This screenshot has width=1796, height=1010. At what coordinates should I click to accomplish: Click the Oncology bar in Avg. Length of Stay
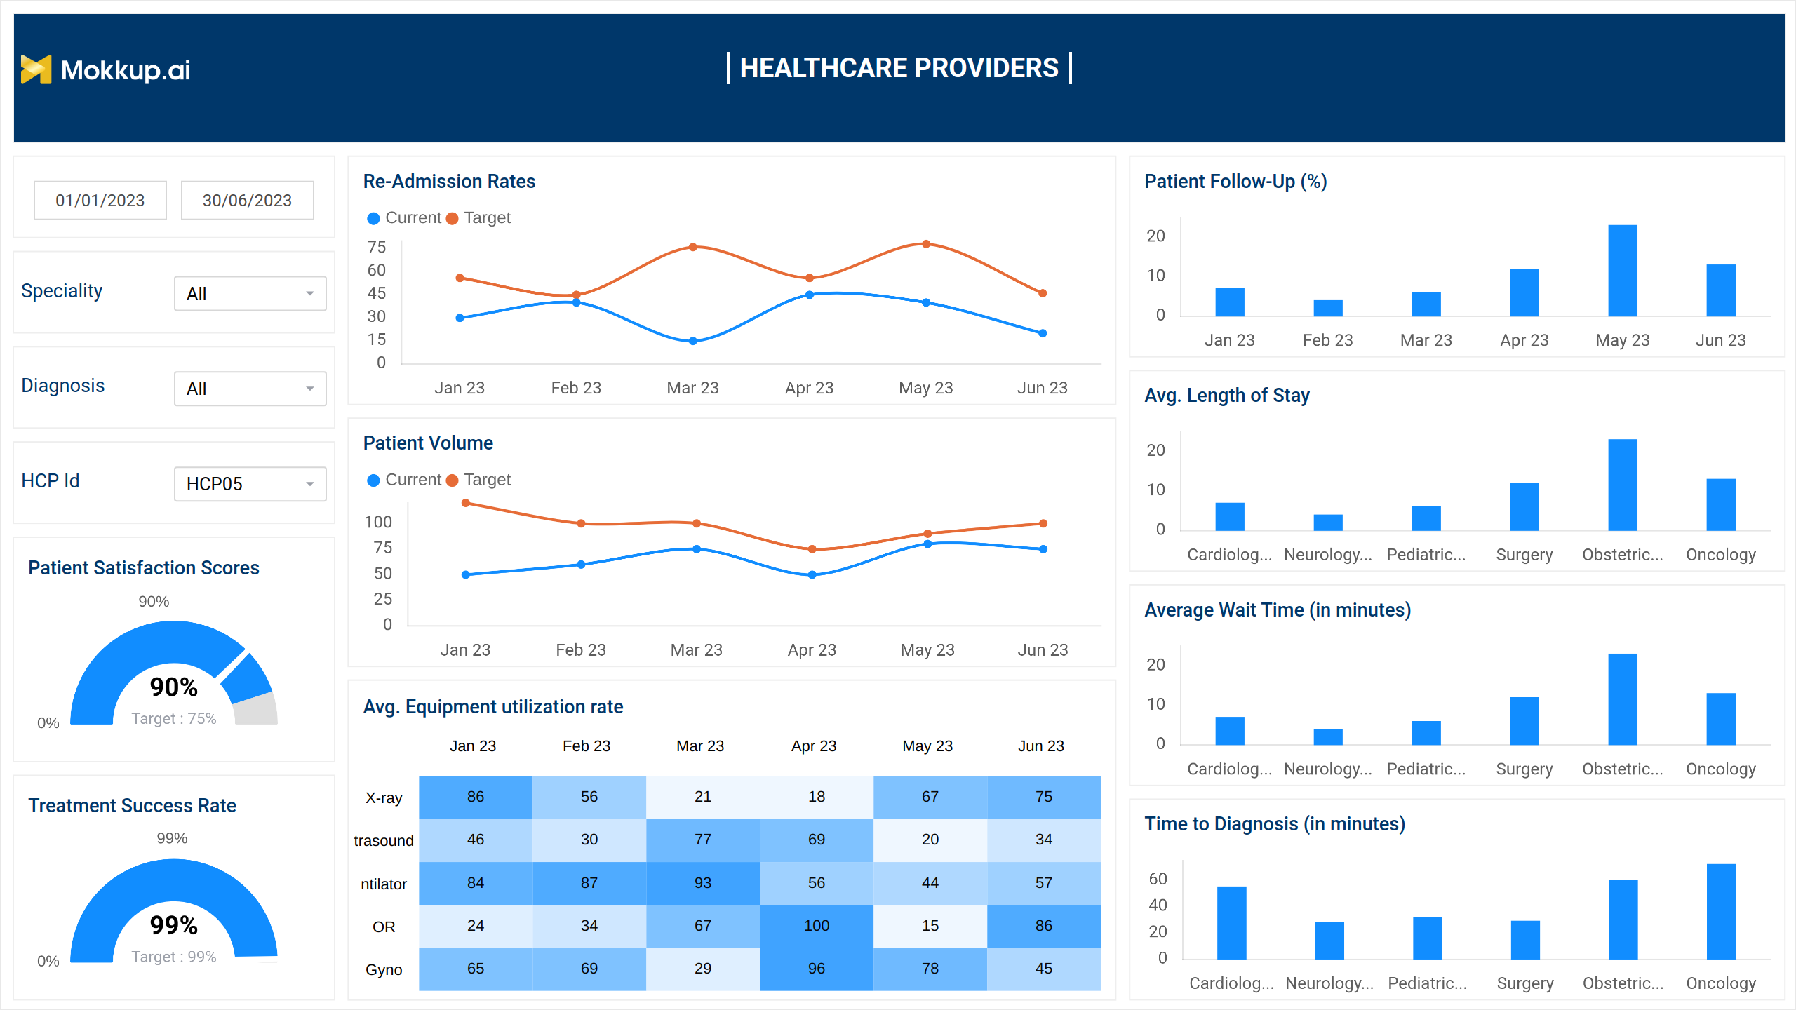[1721, 505]
